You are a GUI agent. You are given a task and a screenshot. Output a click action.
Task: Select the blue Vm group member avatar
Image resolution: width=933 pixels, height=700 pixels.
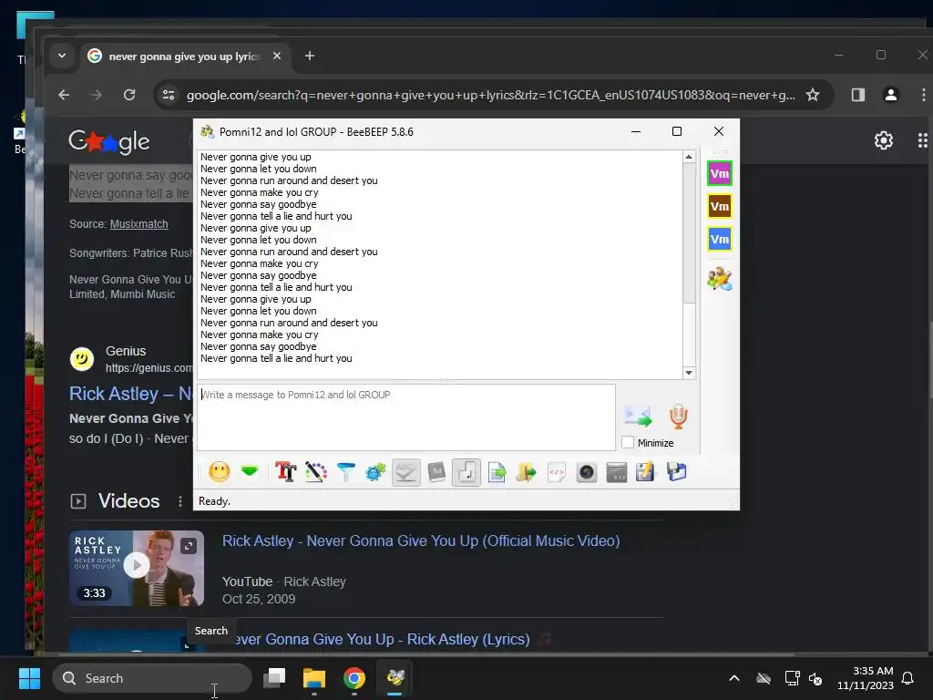coord(720,240)
